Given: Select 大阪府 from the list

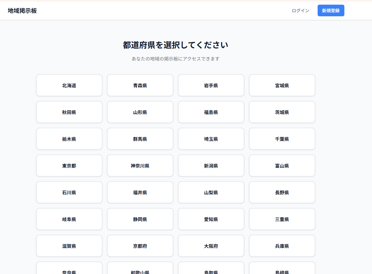Looking at the screenshot, I should coord(211,246).
